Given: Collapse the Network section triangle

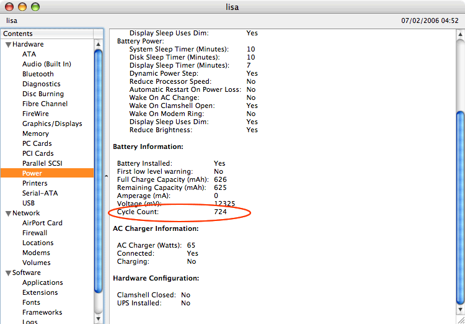Looking at the screenshot, I should (x=9, y=214).
